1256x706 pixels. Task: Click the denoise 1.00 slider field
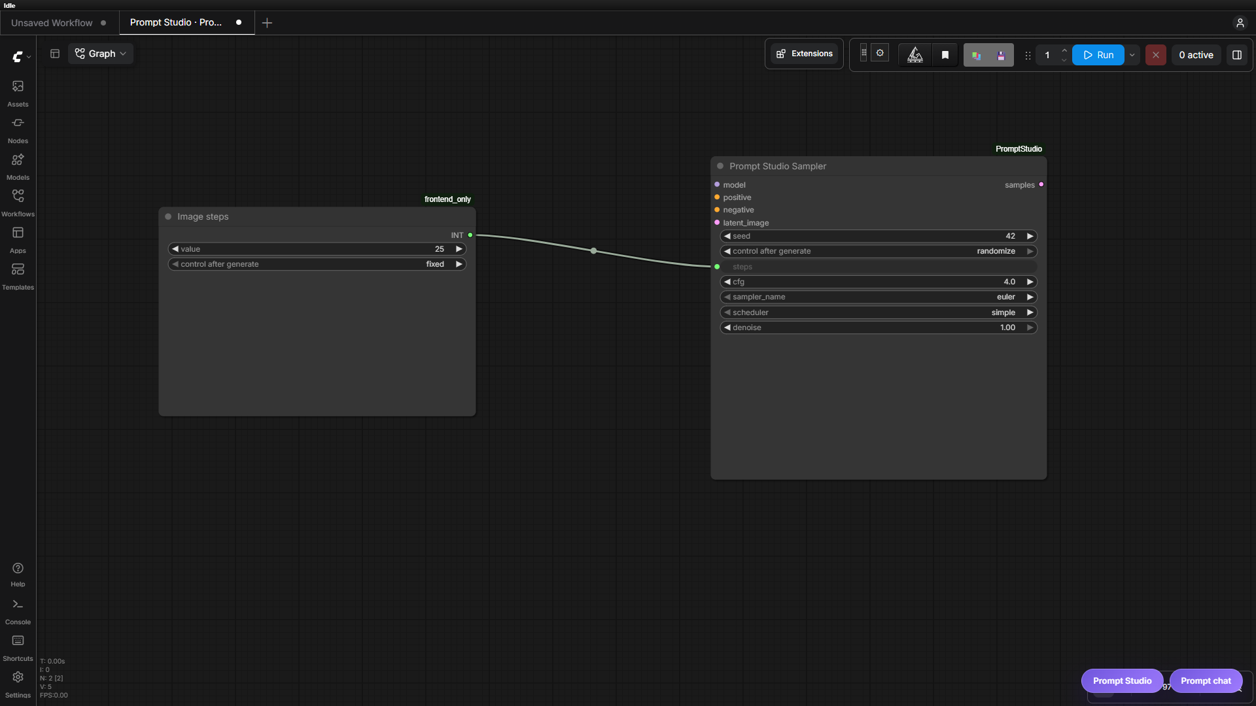point(879,328)
